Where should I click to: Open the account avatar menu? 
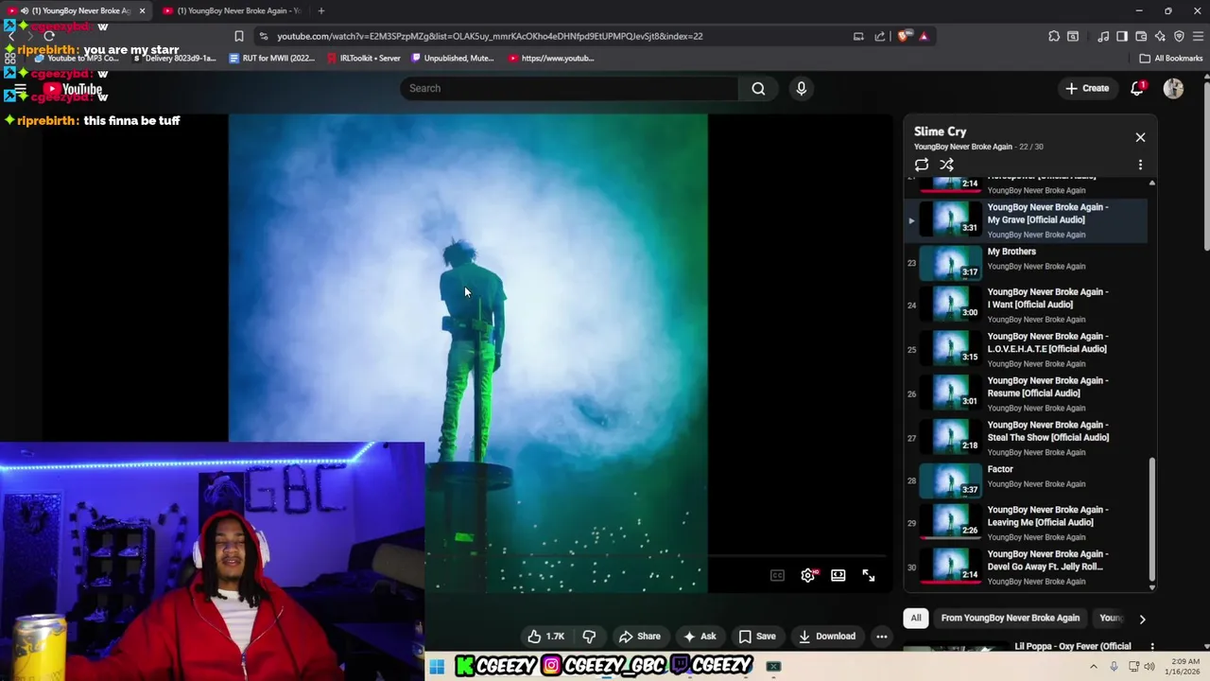click(x=1173, y=88)
